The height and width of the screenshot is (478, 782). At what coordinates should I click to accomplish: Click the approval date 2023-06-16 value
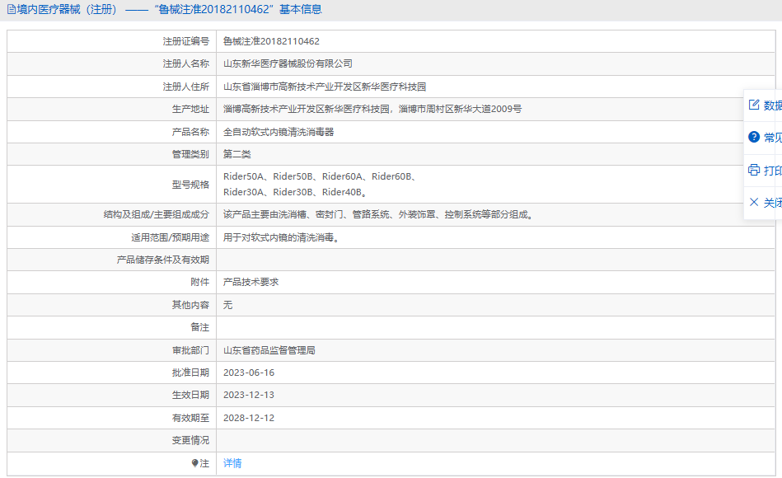coord(249,373)
